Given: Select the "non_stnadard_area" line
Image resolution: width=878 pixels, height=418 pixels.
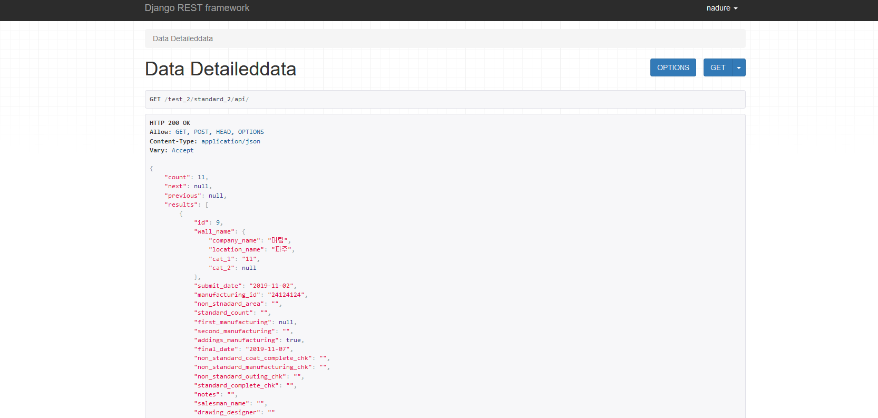Looking at the screenshot, I should (x=238, y=304).
